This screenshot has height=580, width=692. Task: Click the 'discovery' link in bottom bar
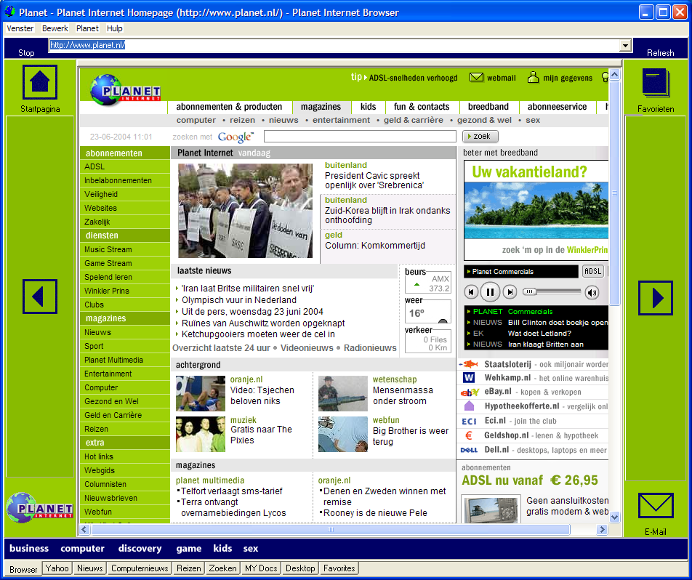pyautogui.click(x=140, y=548)
